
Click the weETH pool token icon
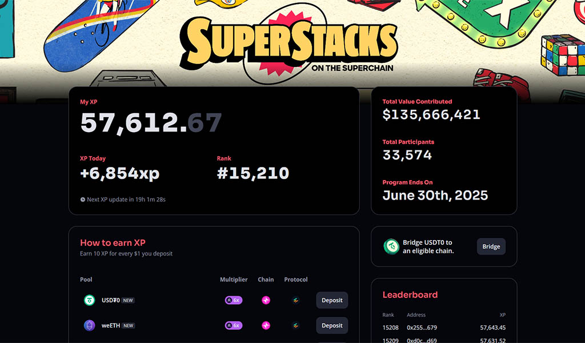pos(89,325)
